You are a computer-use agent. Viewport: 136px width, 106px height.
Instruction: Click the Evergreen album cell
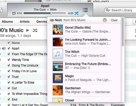(x=118, y=105)
